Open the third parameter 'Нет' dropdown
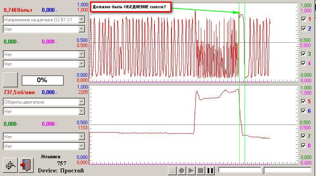 pos(44,55)
